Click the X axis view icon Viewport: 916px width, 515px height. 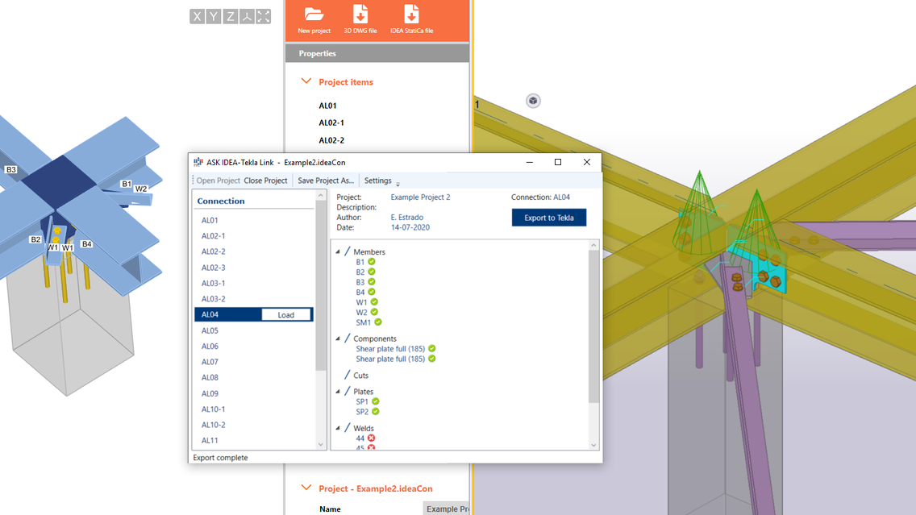pyautogui.click(x=197, y=16)
